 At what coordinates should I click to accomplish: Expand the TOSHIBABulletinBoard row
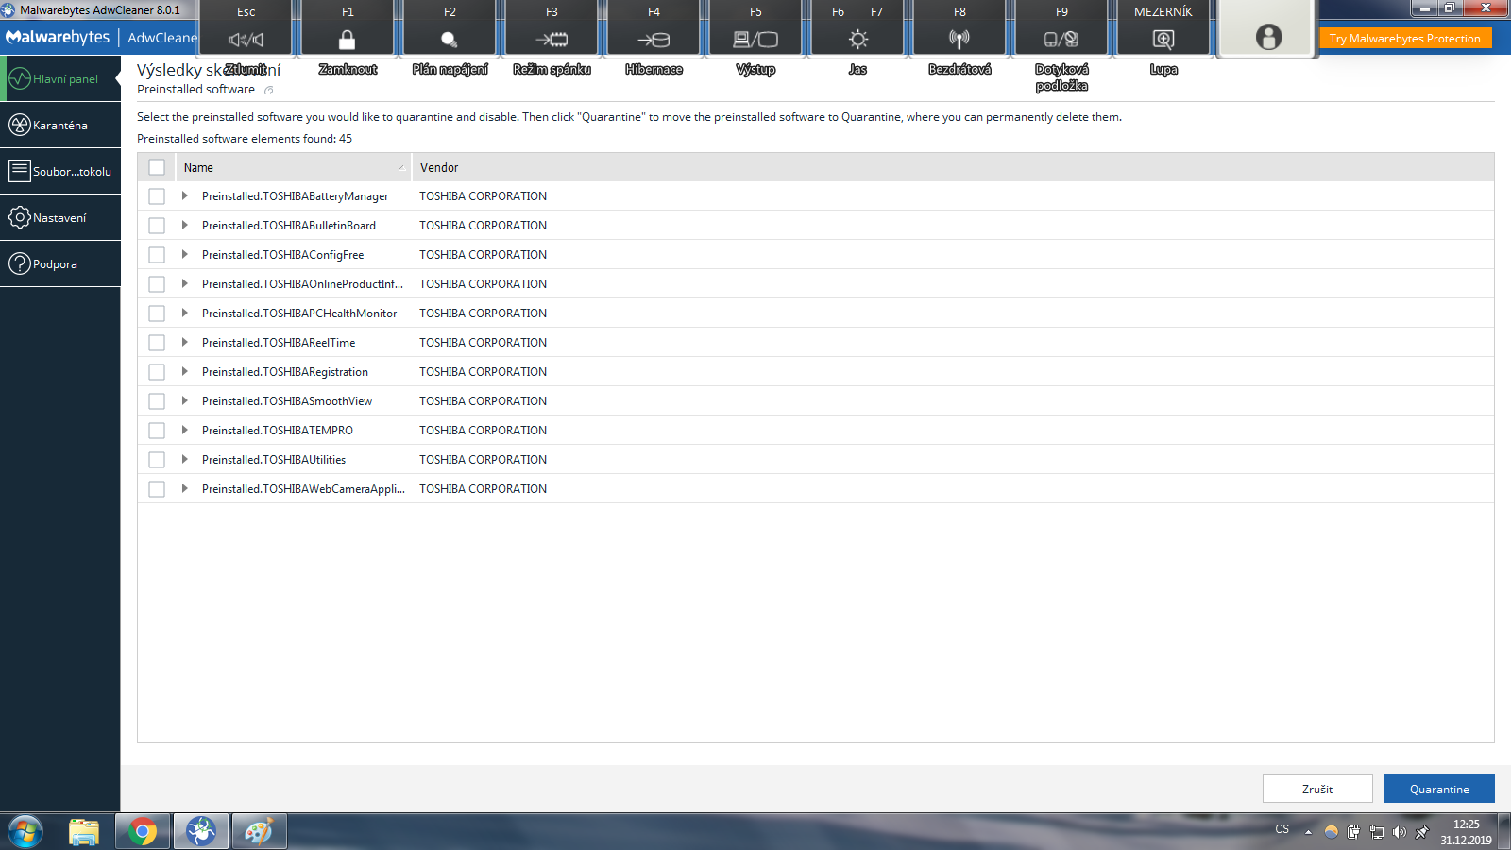tap(184, 225)
